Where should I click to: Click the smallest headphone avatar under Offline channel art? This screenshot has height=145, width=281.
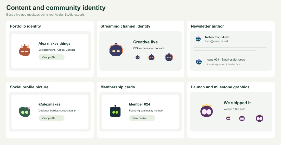[138, 57]
